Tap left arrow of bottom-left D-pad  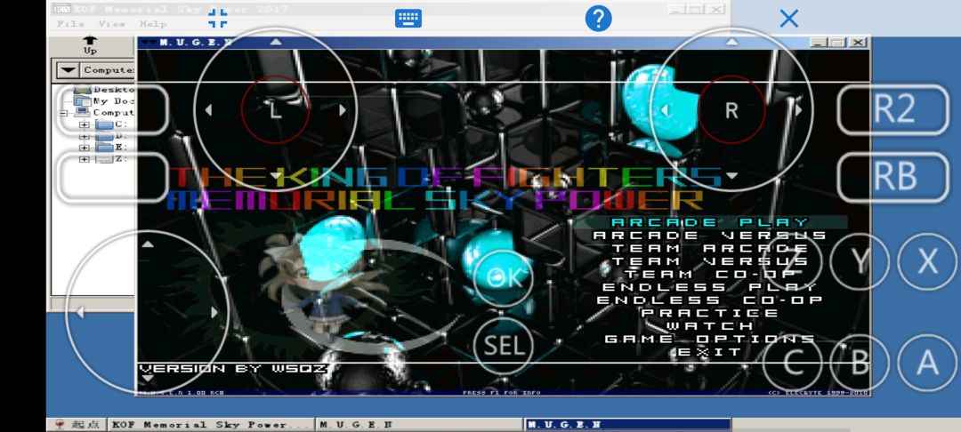[x=80, y=313]
